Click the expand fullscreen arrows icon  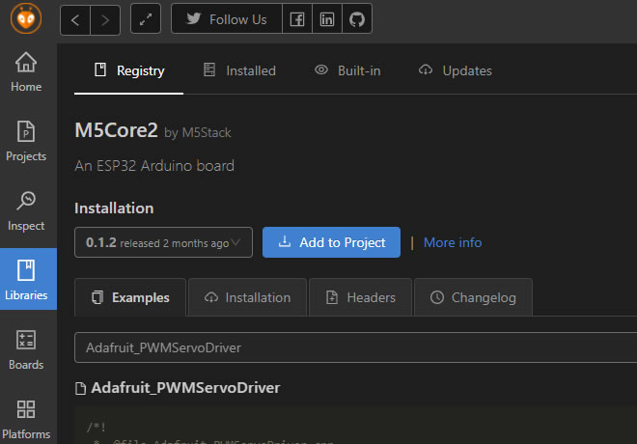(x=145, y=19)
